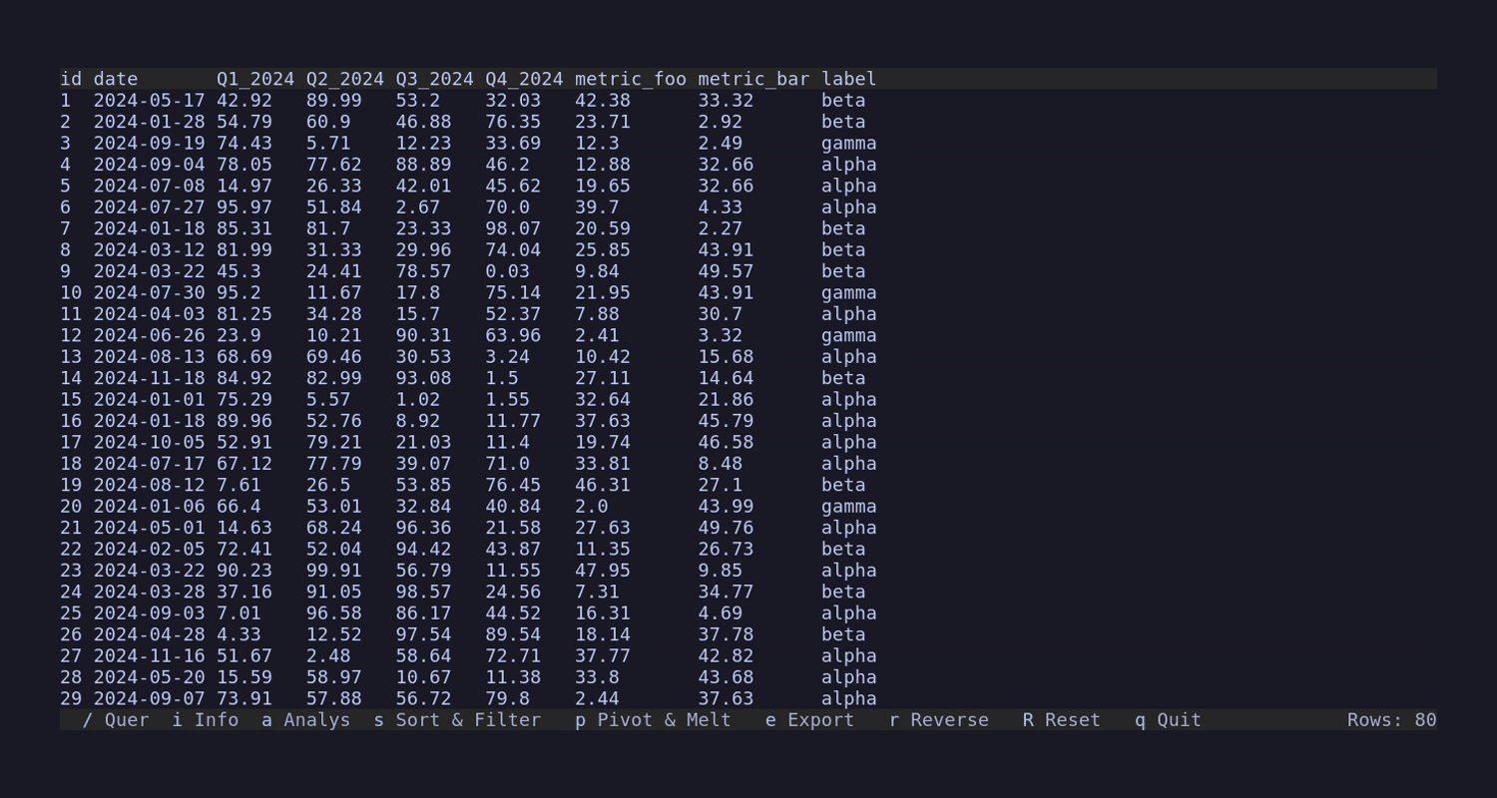Click the Query option in footer
The image size is (1497, 798).
116,720
